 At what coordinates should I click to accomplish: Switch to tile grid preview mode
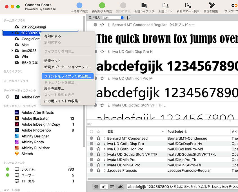[96, 187]
